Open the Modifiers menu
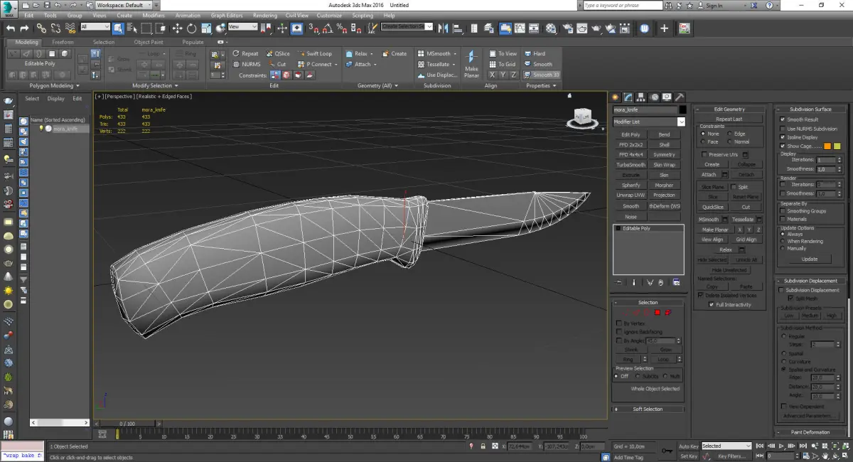 [154, 15]
